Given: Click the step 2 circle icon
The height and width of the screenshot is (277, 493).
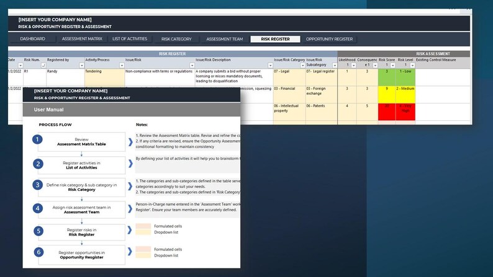Looking at the screenshot, I should (38, 164).
